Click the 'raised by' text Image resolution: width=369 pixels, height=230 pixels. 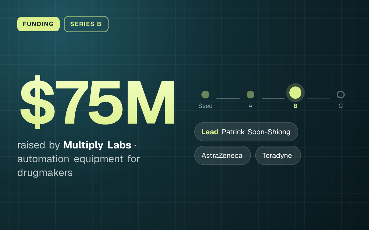[x=38, y=145]
